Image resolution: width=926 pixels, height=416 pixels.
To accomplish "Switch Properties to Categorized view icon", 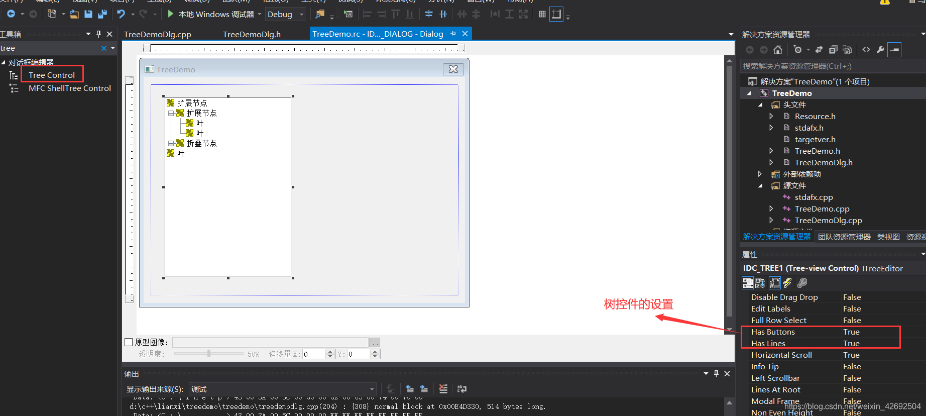I will tap(748, 283).
